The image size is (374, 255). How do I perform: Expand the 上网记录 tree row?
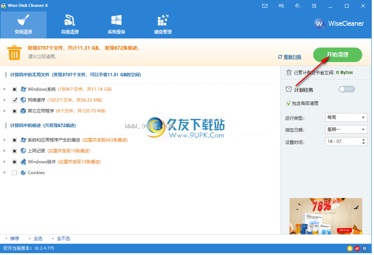(x=5, y=151)
